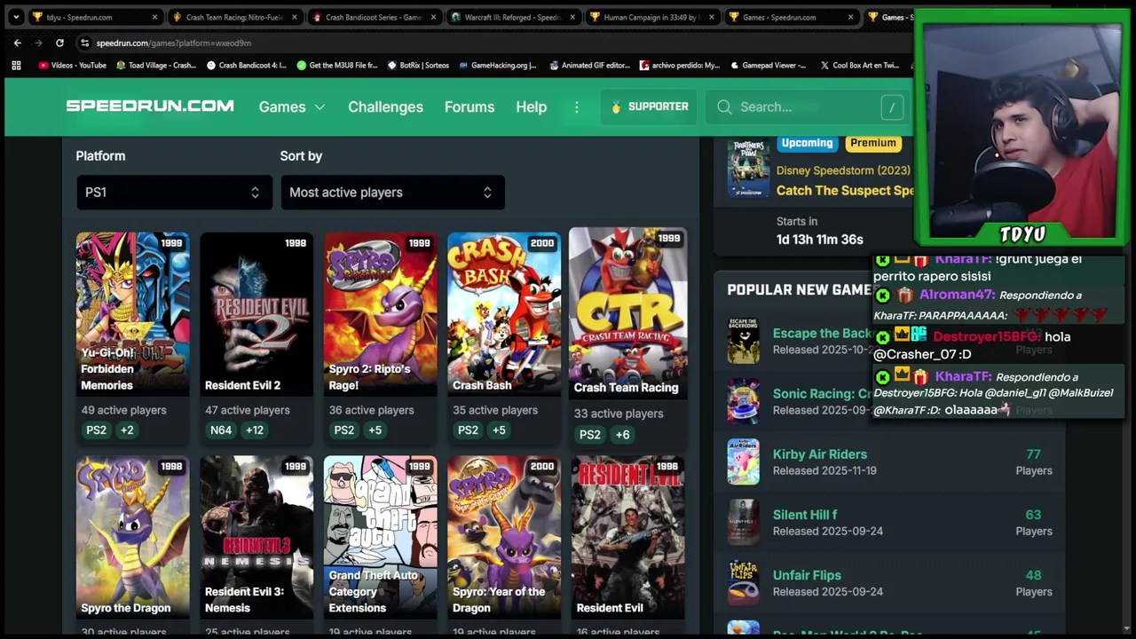Open Yu-Gi-Oh! Forbidden Memories game cover
The width and height of the screenshot is (1136, 639).
(132, 314)
